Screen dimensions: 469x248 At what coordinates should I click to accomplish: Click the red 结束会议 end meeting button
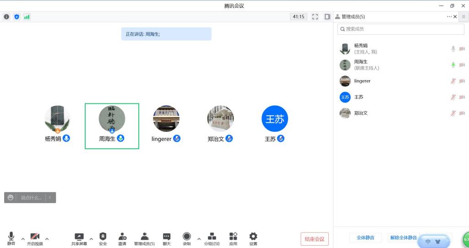pyautogui.click(x=315, y=239)
